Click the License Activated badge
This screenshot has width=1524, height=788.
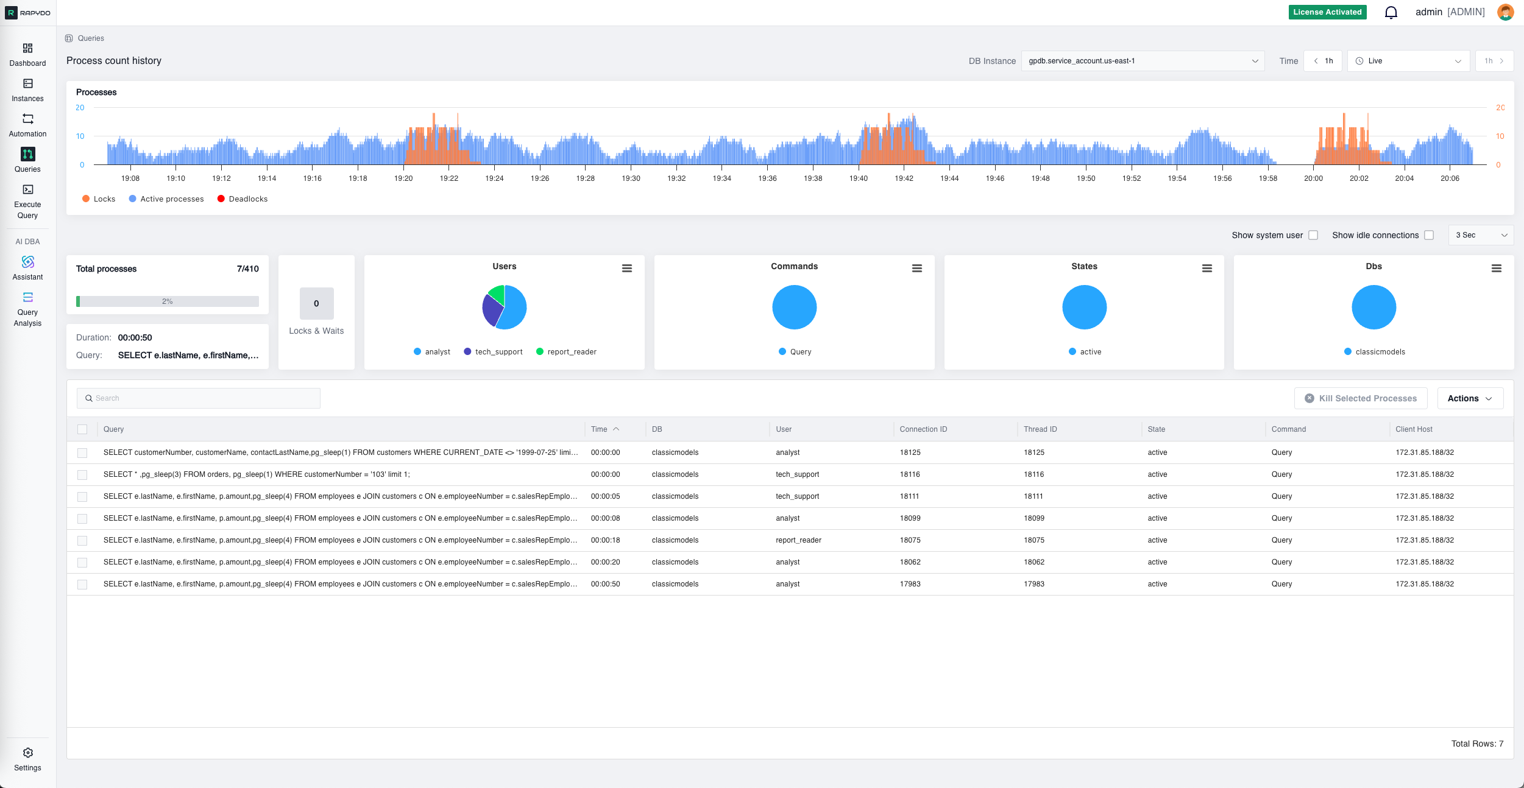(1327, 12)
